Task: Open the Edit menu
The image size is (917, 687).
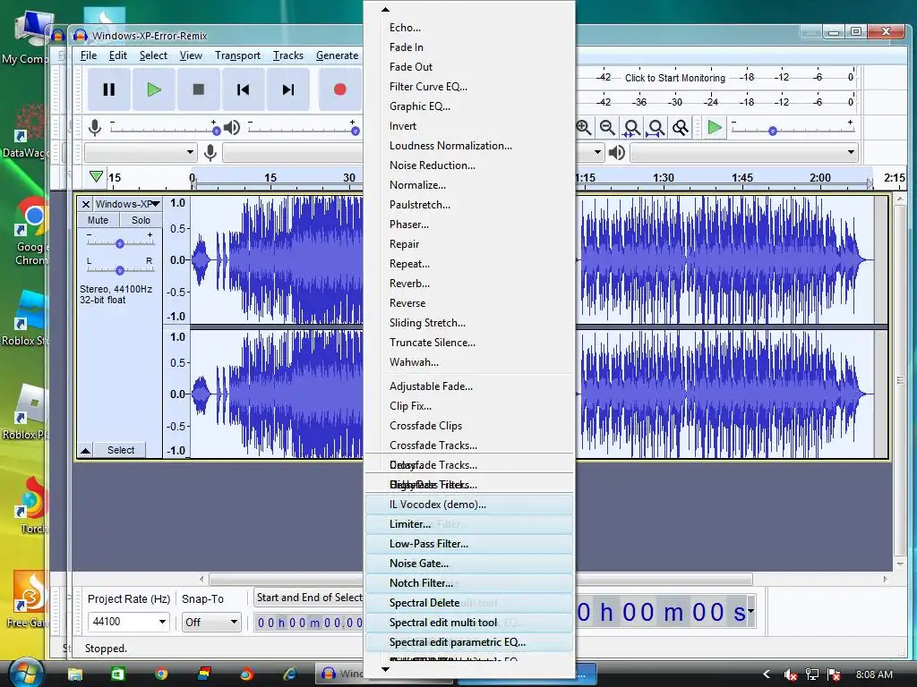Action: coord(117,55)
